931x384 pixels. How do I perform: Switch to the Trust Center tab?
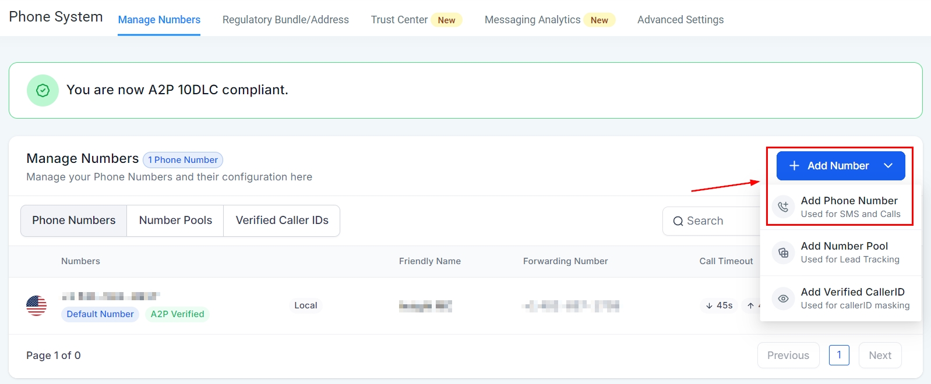[x=399, y=20]
